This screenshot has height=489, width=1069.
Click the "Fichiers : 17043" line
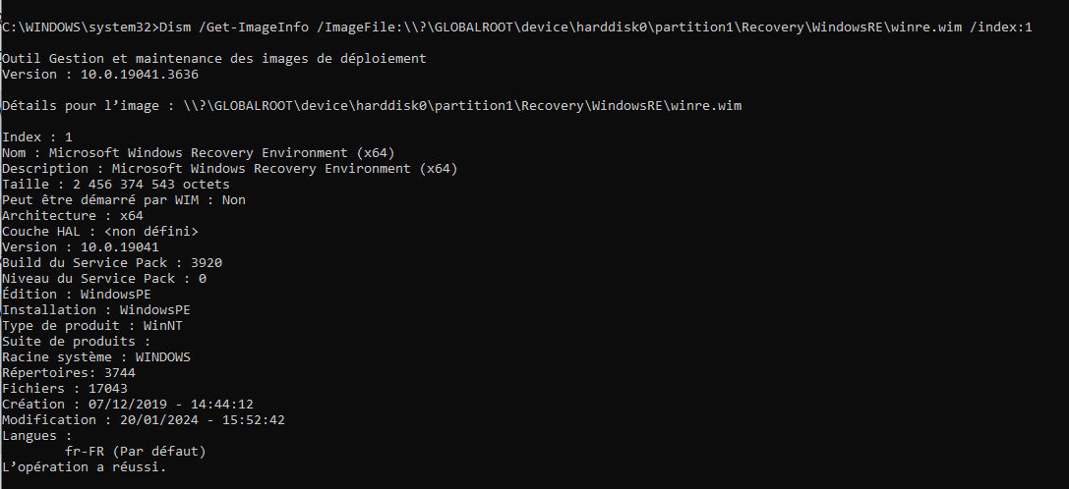(64, 388)
